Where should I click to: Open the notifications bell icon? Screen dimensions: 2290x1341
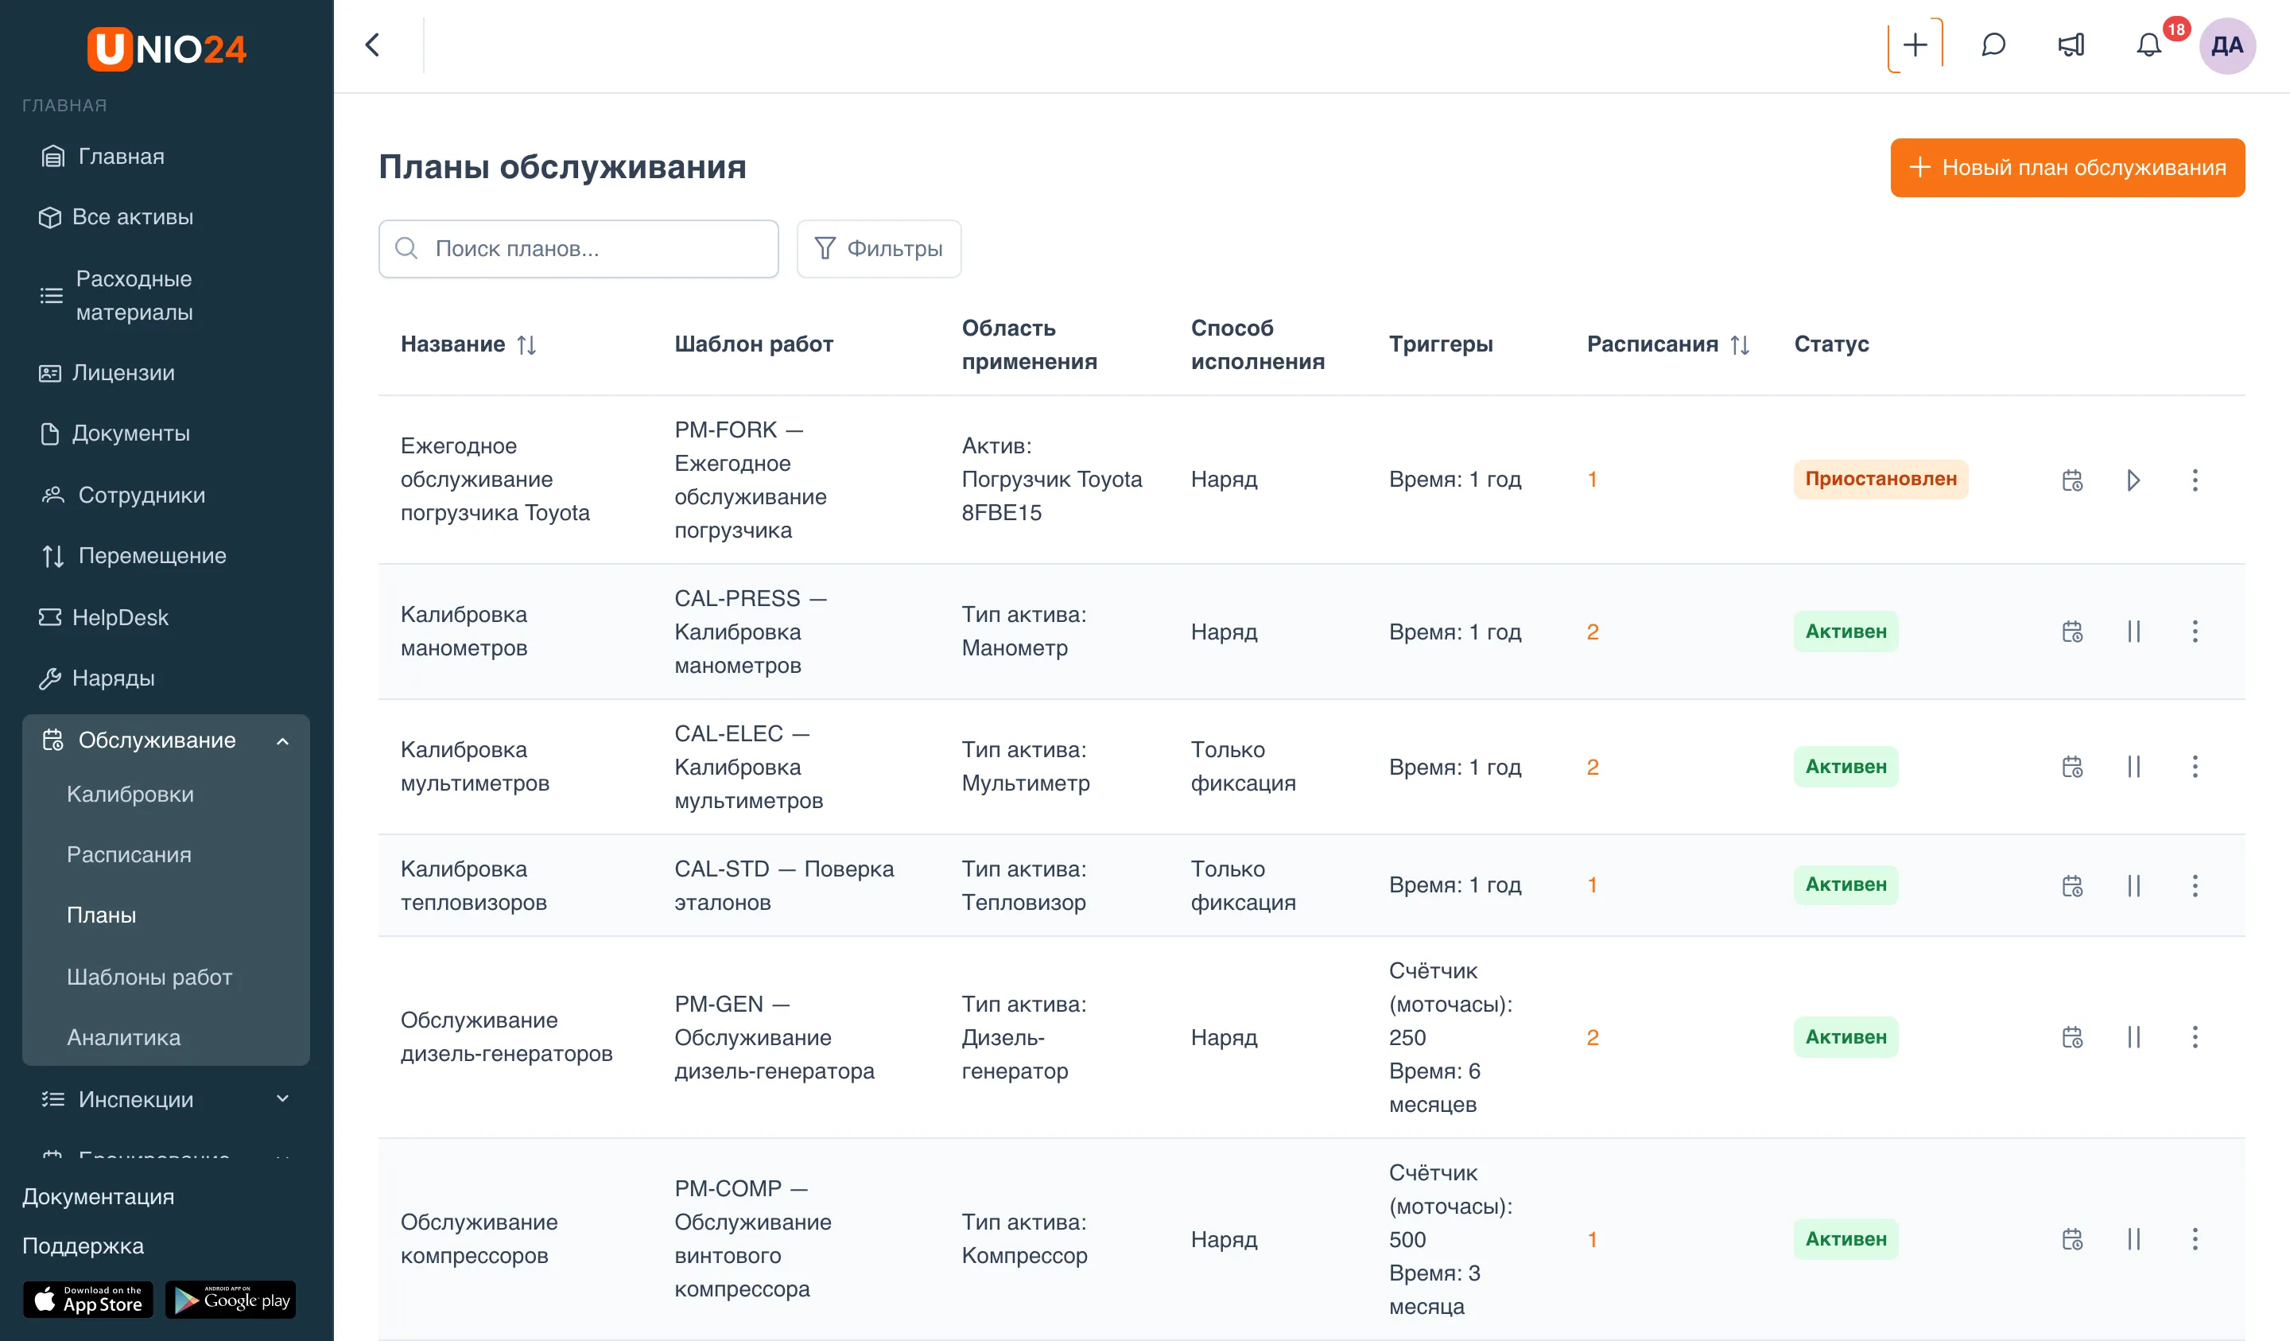coord(2148,45)
